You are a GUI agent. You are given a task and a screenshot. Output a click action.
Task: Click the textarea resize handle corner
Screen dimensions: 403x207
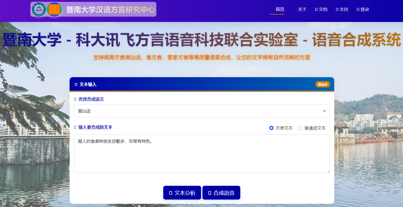[328, 171]
